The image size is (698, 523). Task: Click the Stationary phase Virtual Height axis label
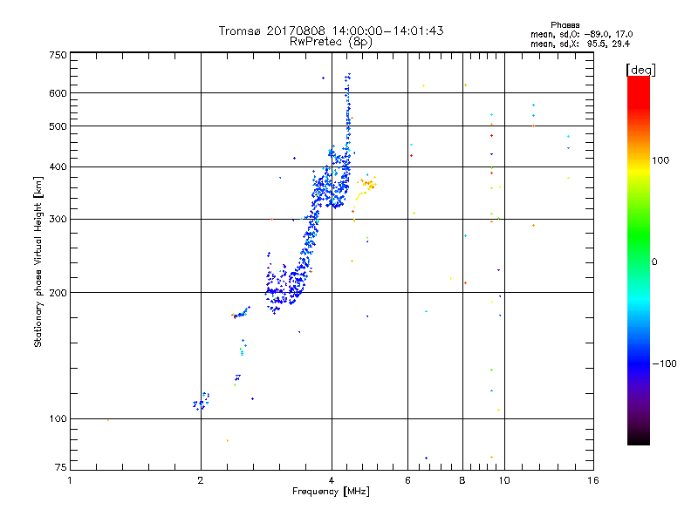tap(38, 262)
